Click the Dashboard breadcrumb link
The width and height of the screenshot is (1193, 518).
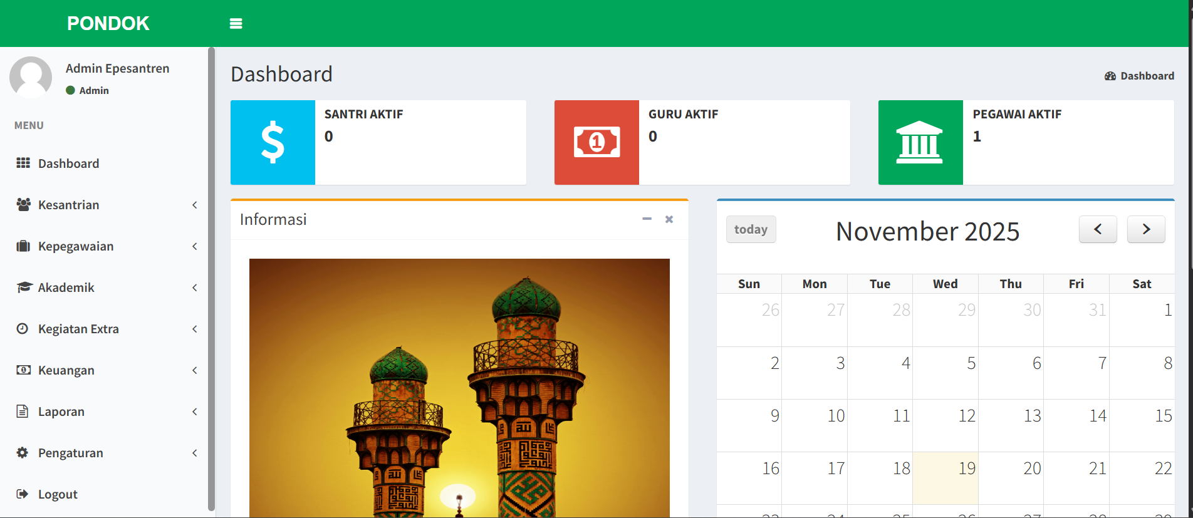(x=1146, y=76)
